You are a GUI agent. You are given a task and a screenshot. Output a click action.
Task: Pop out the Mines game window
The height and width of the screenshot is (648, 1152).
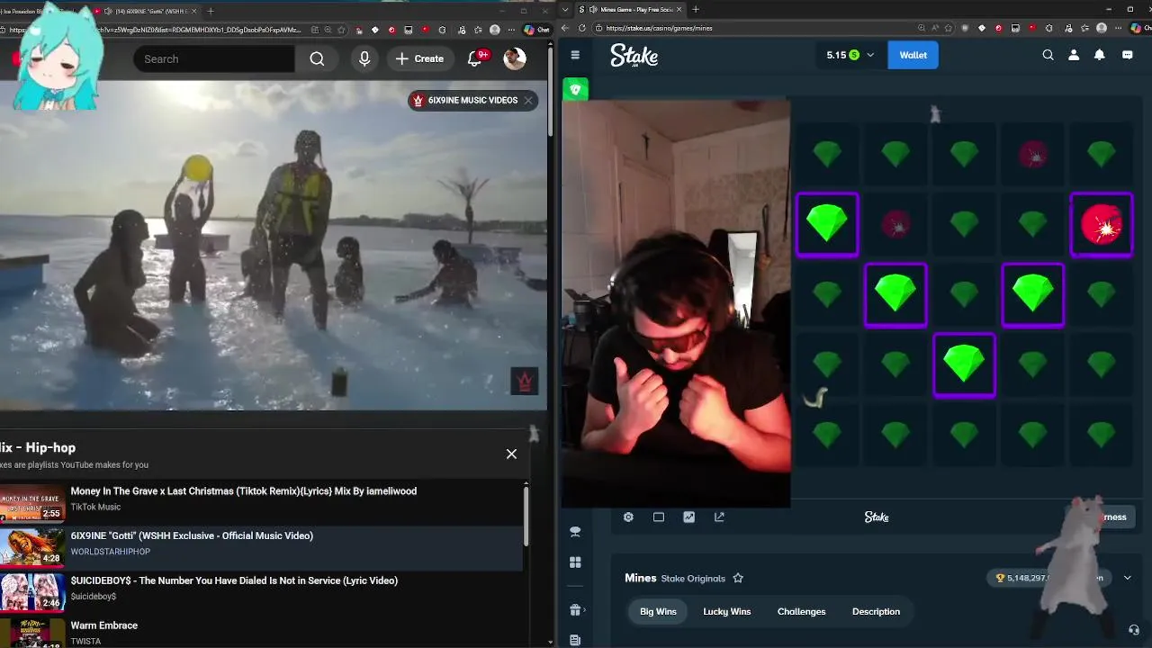[719, 517]
